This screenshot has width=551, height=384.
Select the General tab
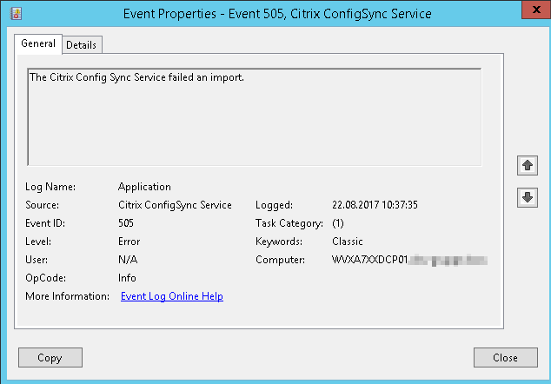point(37,43)
